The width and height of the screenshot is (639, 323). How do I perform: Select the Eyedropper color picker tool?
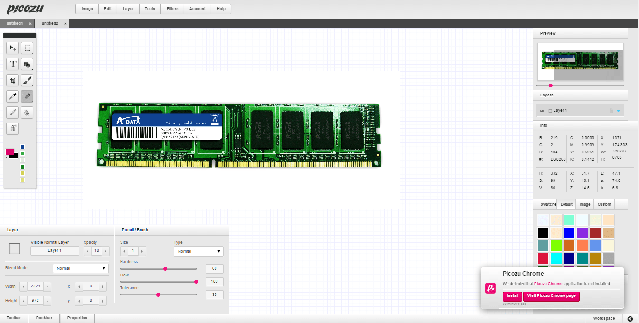click(13, 96)
